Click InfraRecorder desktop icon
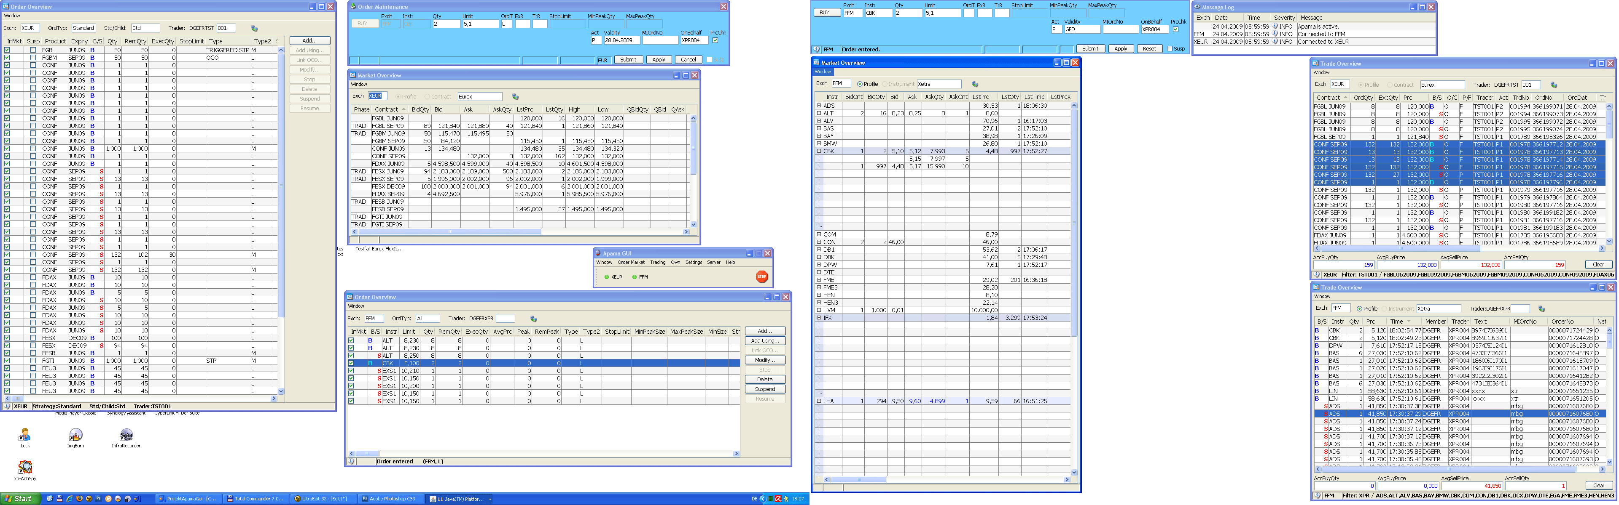1619x505 pixels. (126, 436)
